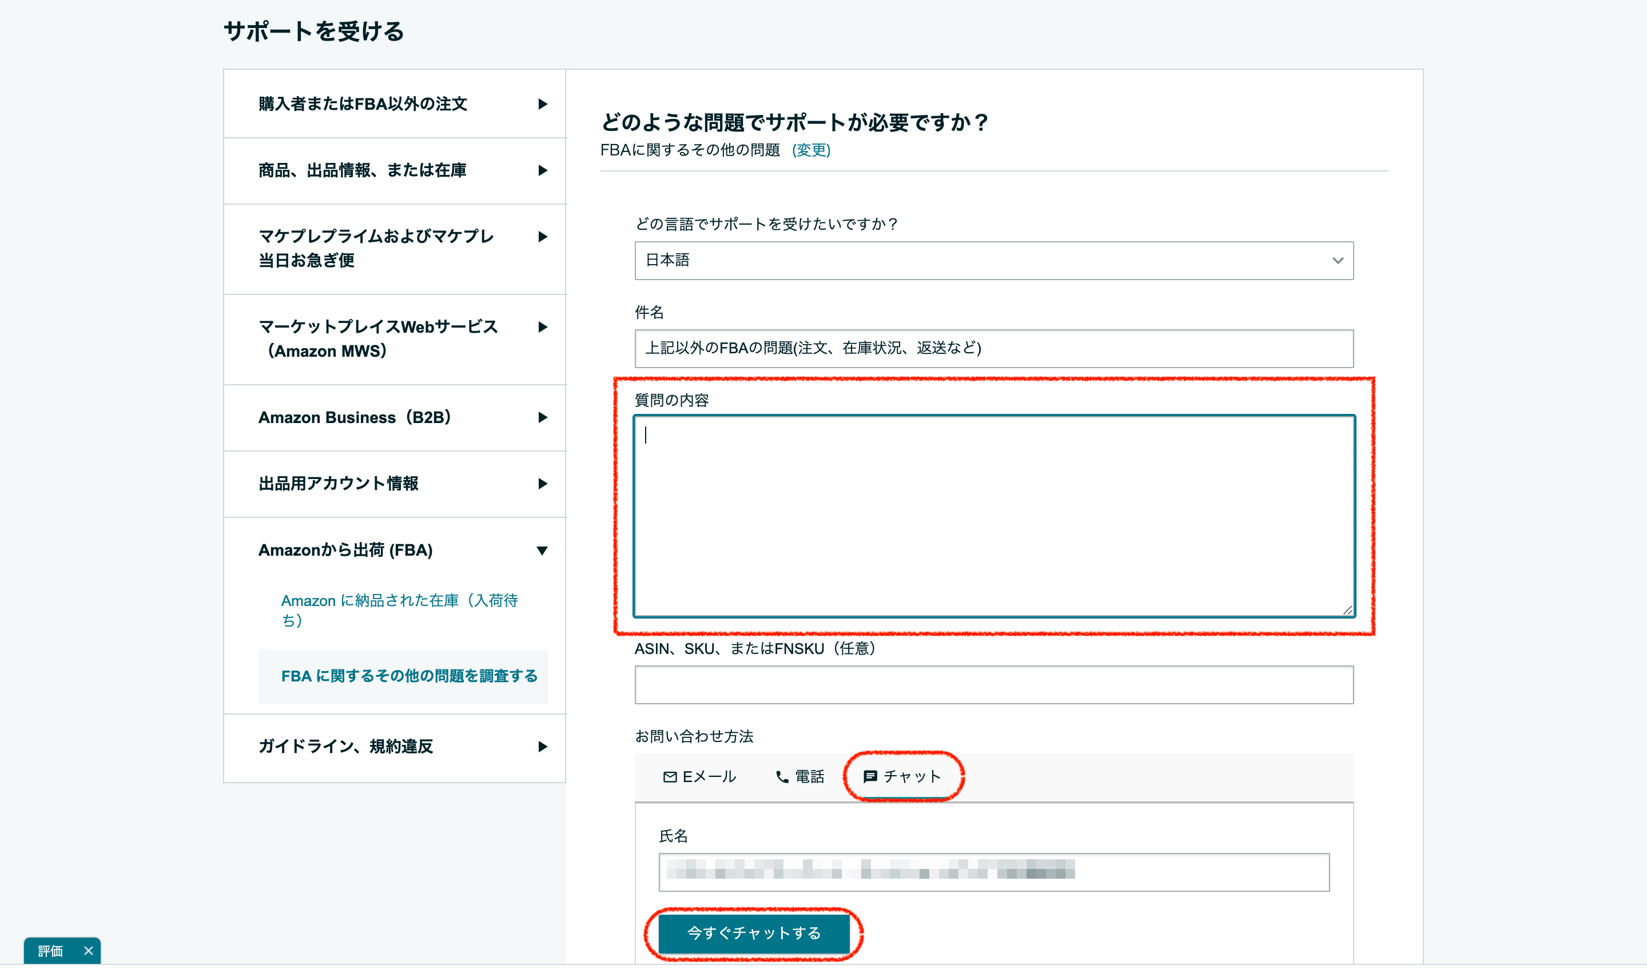Expand the 購入者またはFBA以外の注文 arrow
The width and height of the screenshot is (1647, 969).
click(543, 104)
